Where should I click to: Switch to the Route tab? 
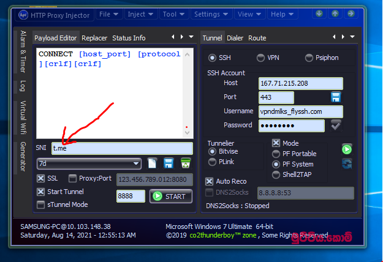(x=257, y=38)
